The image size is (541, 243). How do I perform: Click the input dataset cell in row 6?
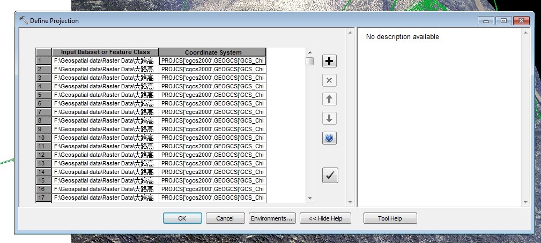pyautogui.click(x=105, y=103)
